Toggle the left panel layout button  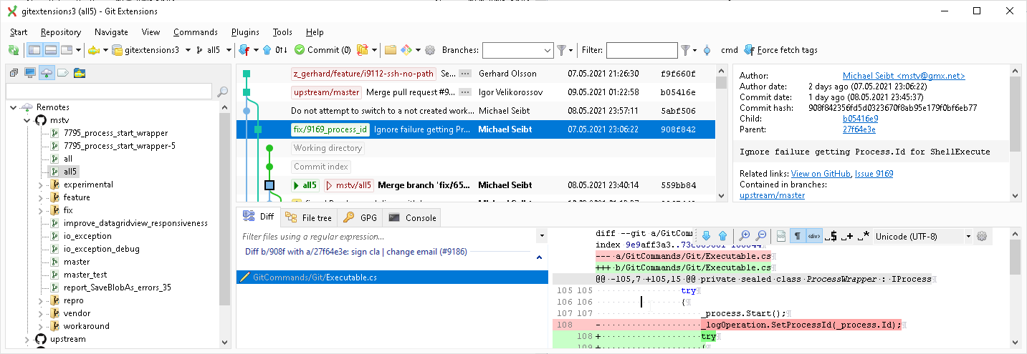34,50
